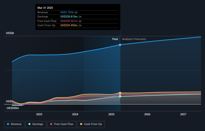Click the Mar 31 2025 tooltip date

45,8
